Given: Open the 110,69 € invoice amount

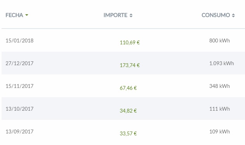Looking at the screenshot, I should [x=130, y=42].
